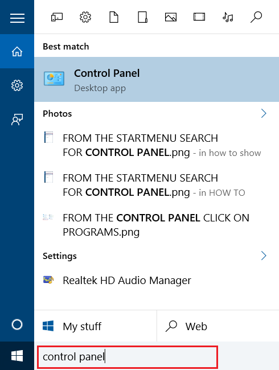279x370 pixels.
Task: Filter search results by Videos
Action: (199, 17)
